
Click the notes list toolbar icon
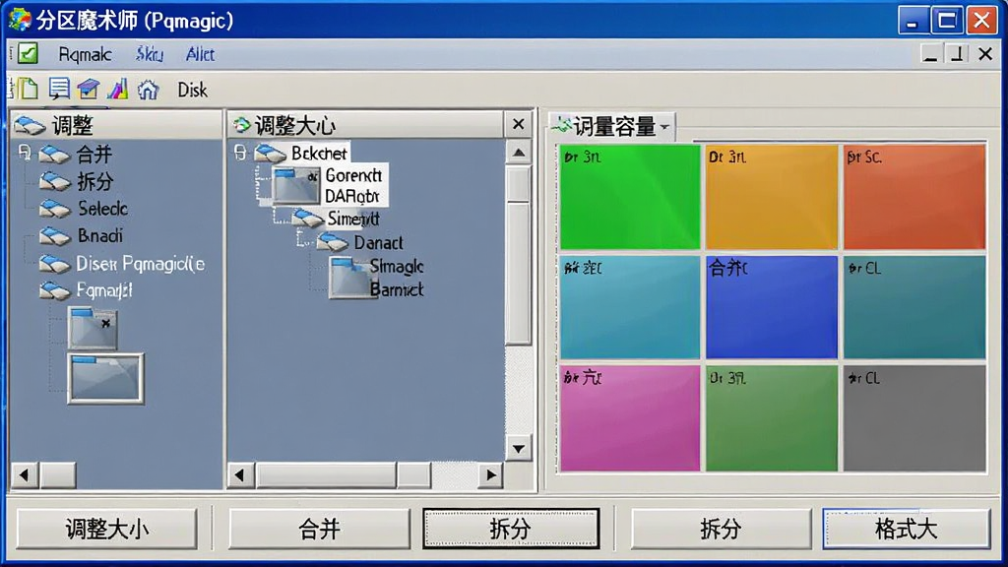click(x=59, y=89)
